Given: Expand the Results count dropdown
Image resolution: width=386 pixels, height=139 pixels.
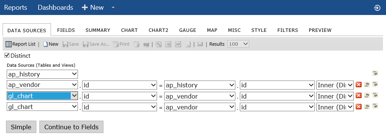Looking at the screenshot, I should pos(238,44).
